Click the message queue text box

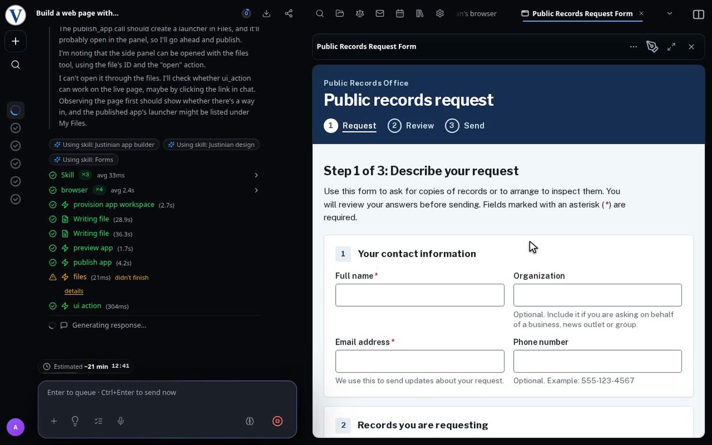click(167, 393)
